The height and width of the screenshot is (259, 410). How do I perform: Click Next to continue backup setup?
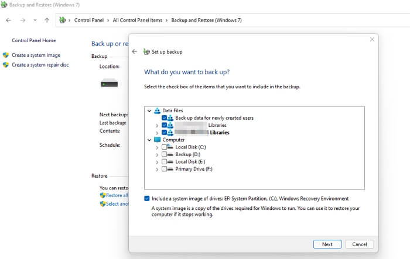(x=327, y=244)
